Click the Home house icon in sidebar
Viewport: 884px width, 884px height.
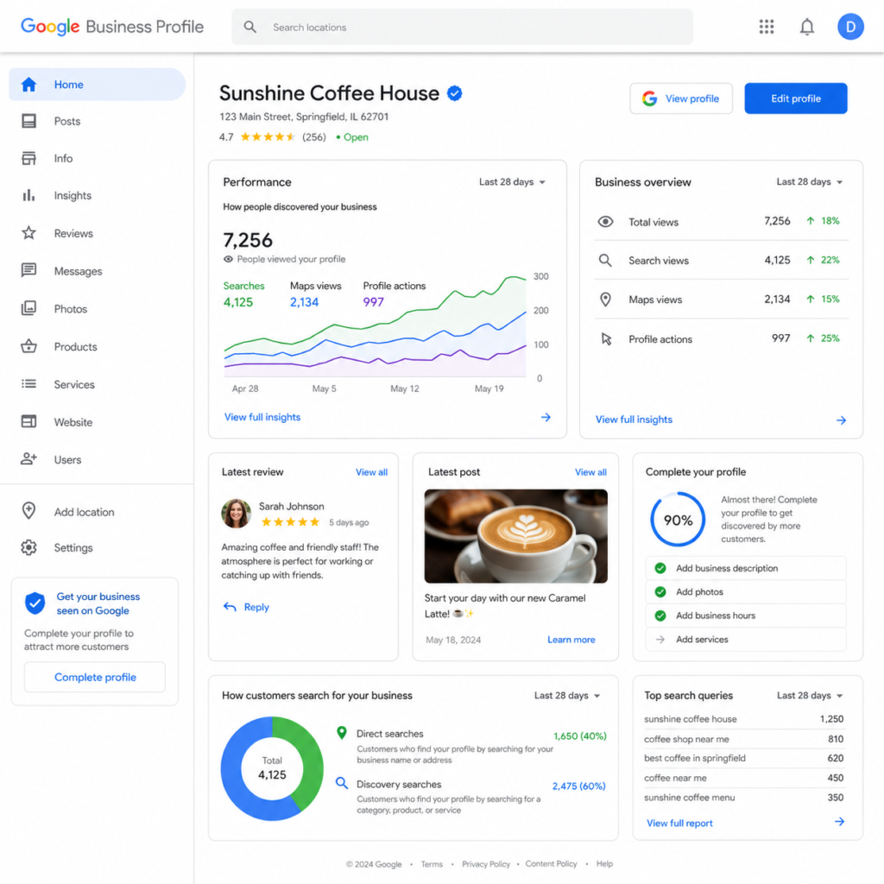(28, 85)
